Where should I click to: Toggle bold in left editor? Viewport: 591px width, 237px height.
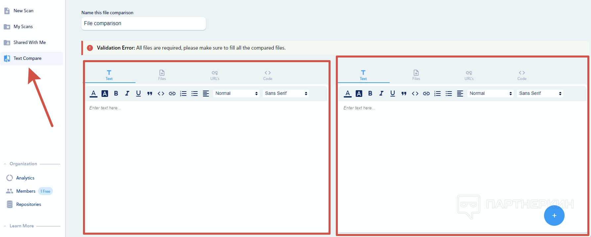coord(116,94)
